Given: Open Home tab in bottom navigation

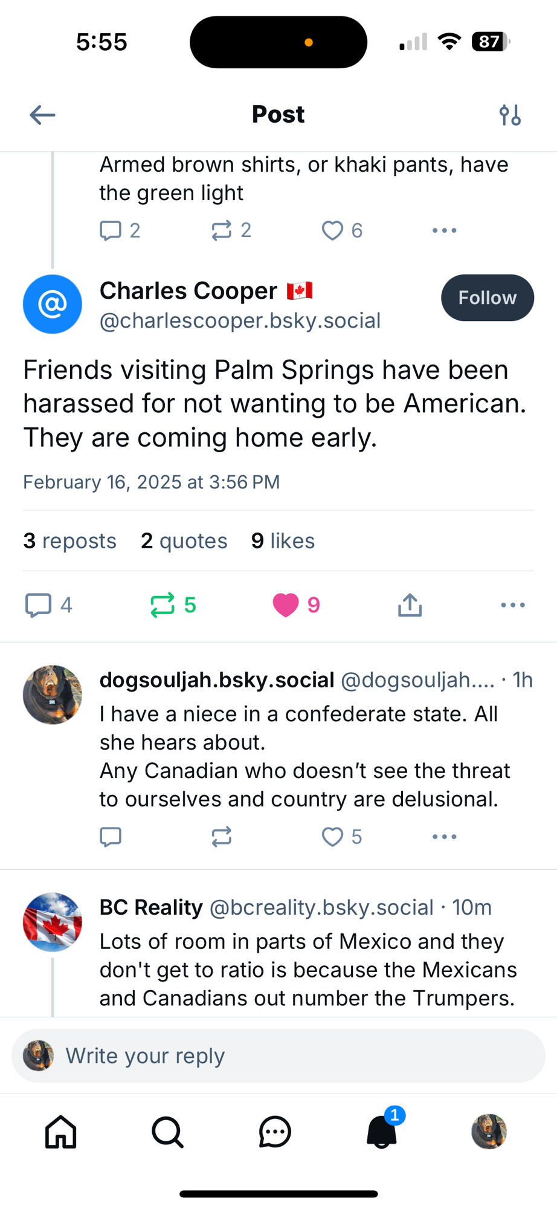Looking at the screenshot, I should click(61, 1132).
